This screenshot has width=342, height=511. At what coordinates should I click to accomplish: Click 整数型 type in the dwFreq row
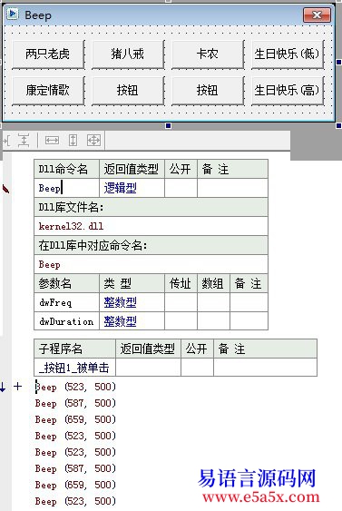pos(132,302)
